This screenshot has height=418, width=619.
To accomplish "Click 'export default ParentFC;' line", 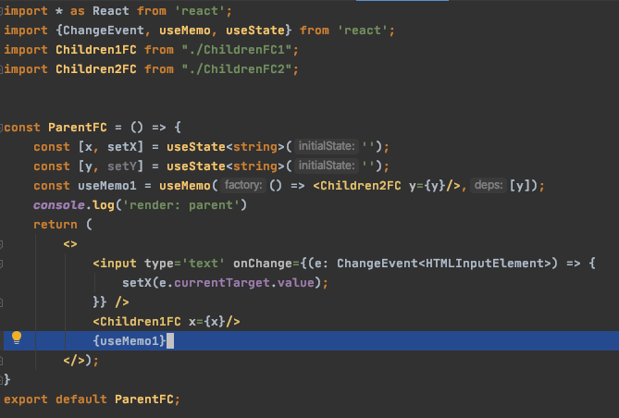I will coord(92,400).
